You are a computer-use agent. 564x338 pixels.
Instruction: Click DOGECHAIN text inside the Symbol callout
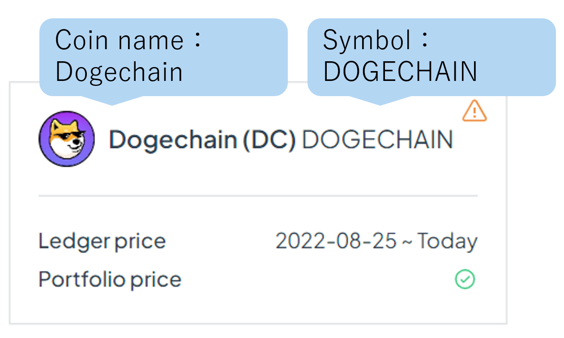click(x=400, y=72)
